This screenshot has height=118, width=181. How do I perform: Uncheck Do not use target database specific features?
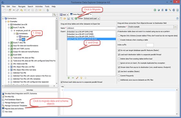[x=119, y=50]
